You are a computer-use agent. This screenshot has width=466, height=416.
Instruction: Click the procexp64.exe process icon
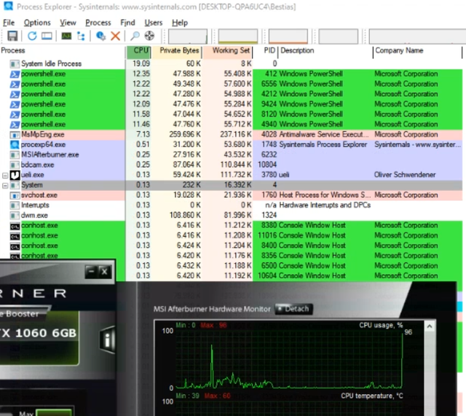(x=15, y=144)
